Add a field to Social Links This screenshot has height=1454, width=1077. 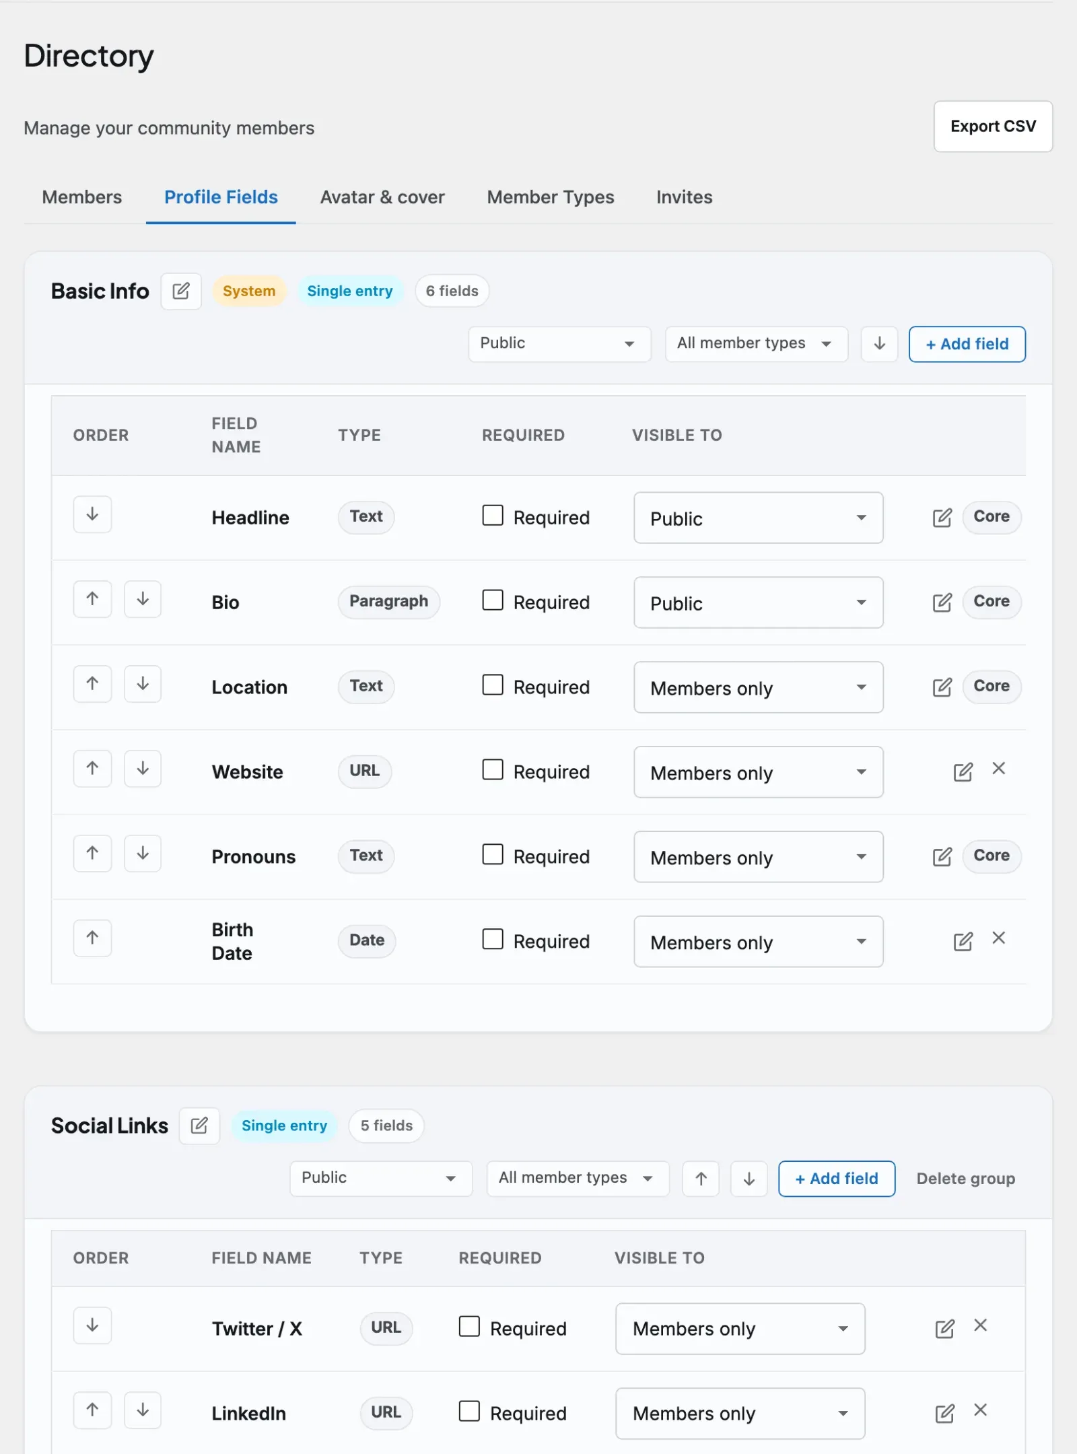click(x=837, y=1179)
